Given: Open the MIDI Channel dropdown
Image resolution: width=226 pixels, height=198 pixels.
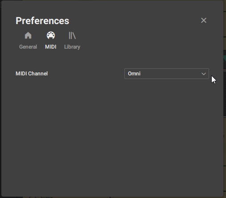Looking at the screenshot, I should pyautogui.click(x=167, y=74).
